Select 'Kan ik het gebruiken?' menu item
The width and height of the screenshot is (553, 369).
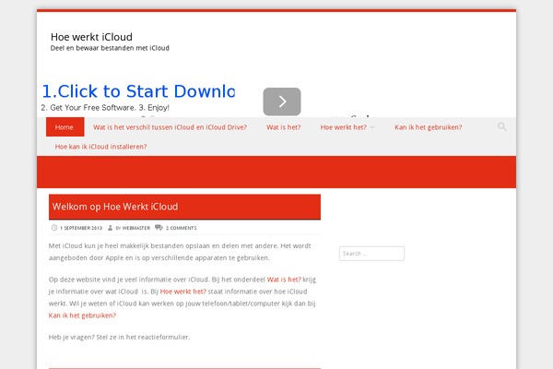point(429,127)
